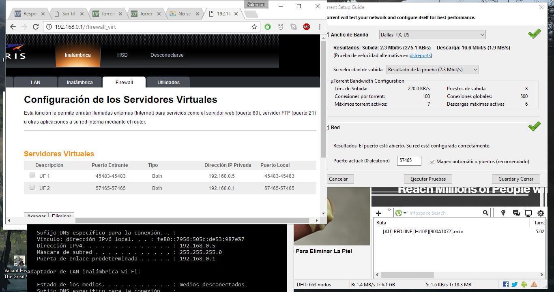Click the 192.168.0.5 private IP cell
This screenshot has height=292, width=554.
221,176
